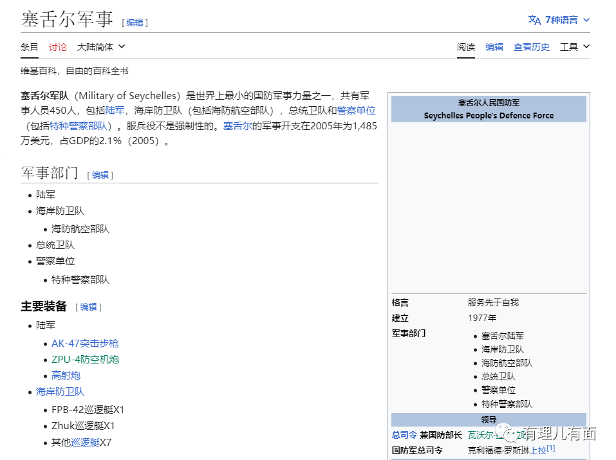
Task: Open the ZPU-4防空机炮 link
Action: [x=85, y=359]
